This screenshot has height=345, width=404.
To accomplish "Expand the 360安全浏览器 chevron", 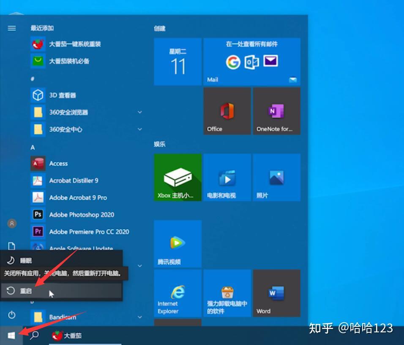I will click(x=139, y=112).
